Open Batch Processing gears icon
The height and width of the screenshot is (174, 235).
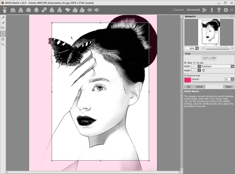[x=44, y=10]
